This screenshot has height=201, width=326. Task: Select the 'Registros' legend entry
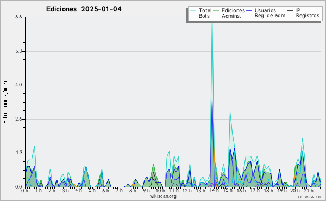304,16
